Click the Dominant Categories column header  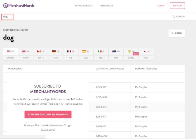click(x=146, y=69)
